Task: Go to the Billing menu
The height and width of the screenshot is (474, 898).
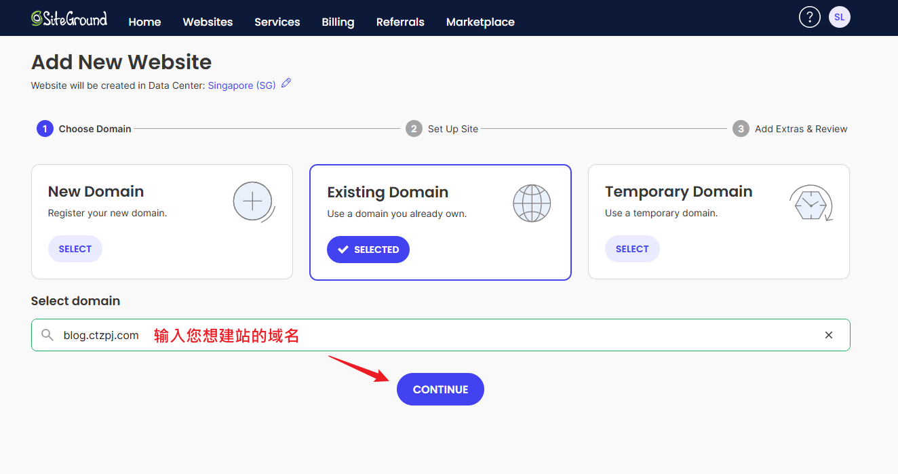Action: [338, 22]
